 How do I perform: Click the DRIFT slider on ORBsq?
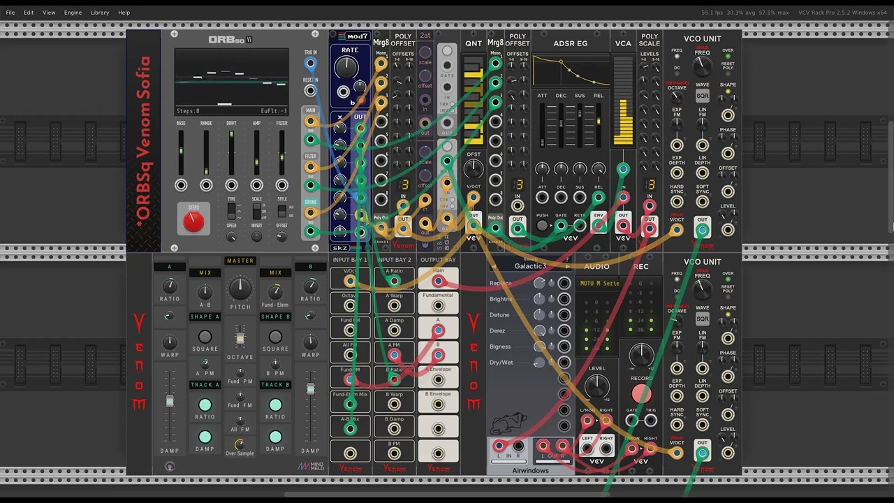pos(231,152)
